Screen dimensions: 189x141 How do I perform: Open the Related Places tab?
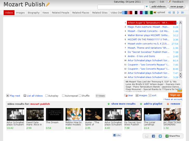[81, 13]
